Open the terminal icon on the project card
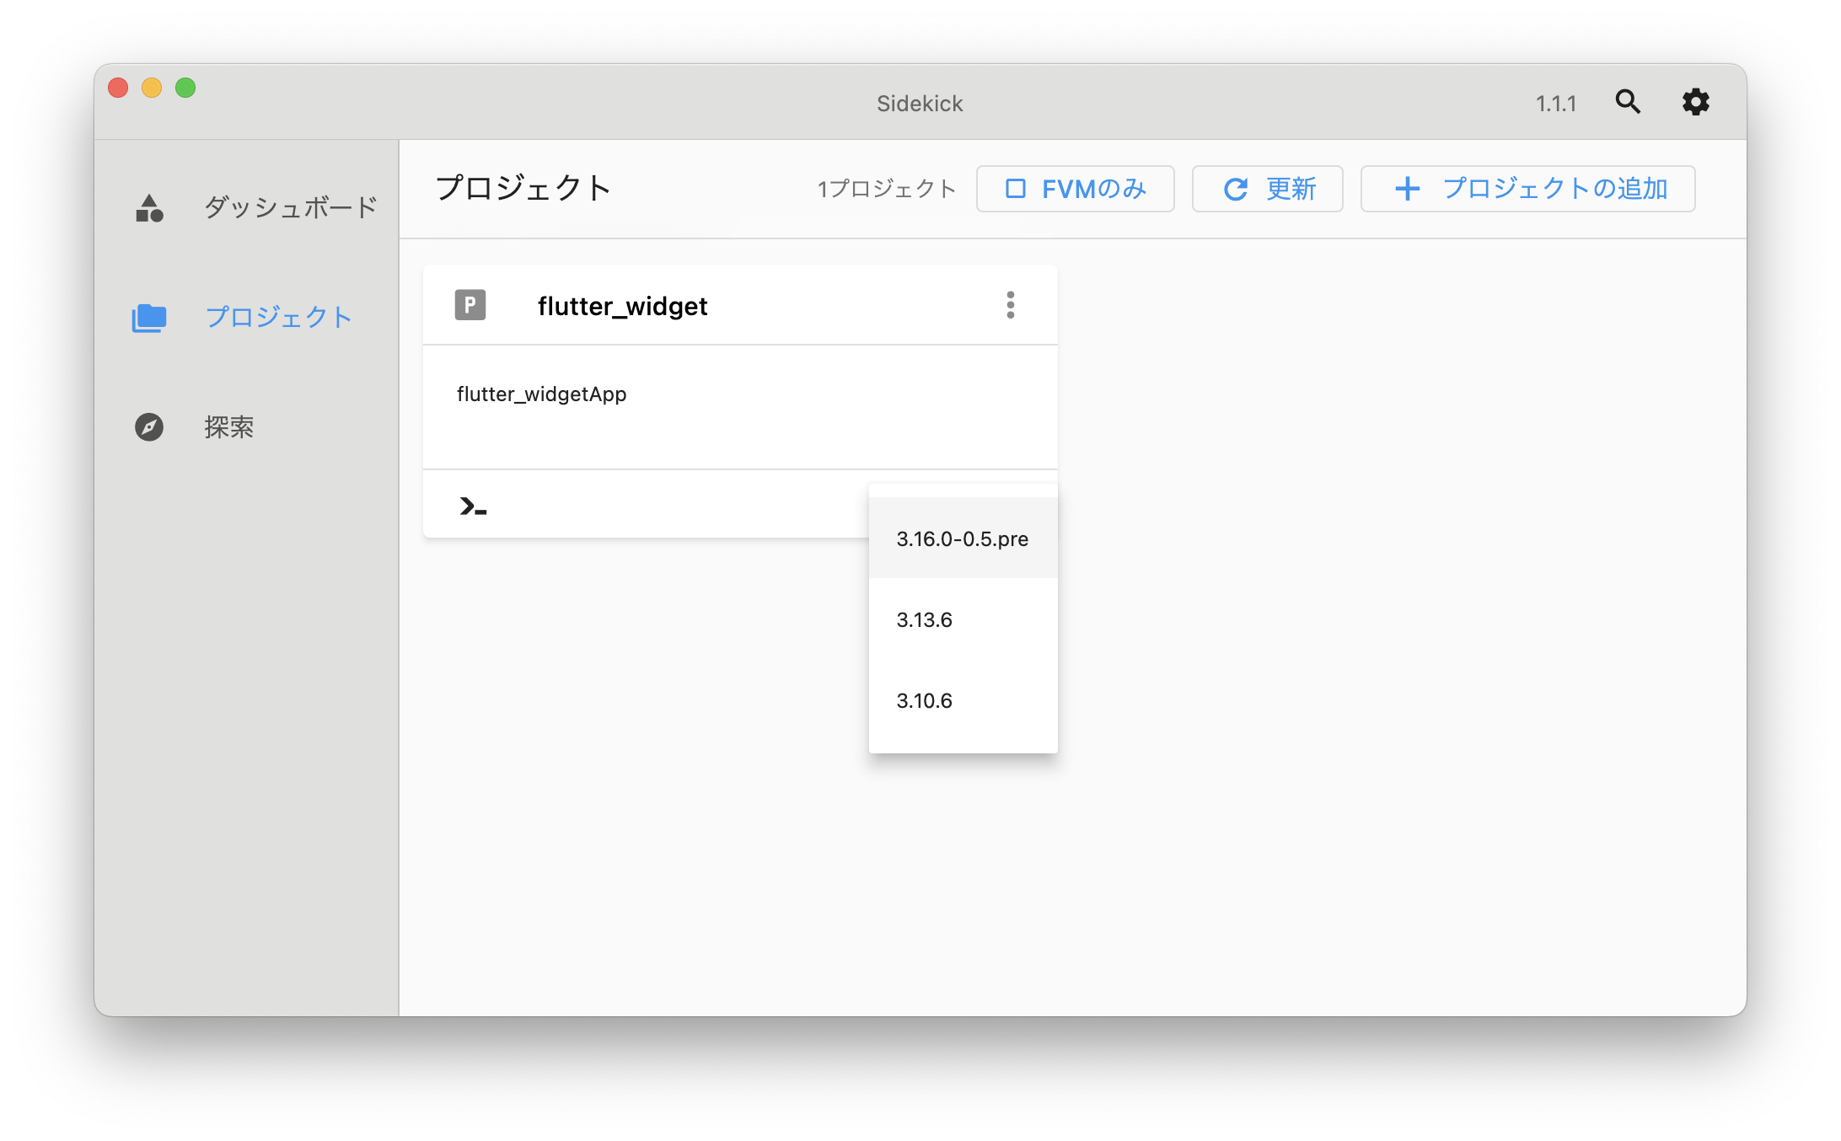 coord(473,505)
